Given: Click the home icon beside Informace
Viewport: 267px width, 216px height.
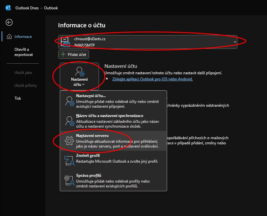Looking at the screenshot, I should (x=9, y=36).
